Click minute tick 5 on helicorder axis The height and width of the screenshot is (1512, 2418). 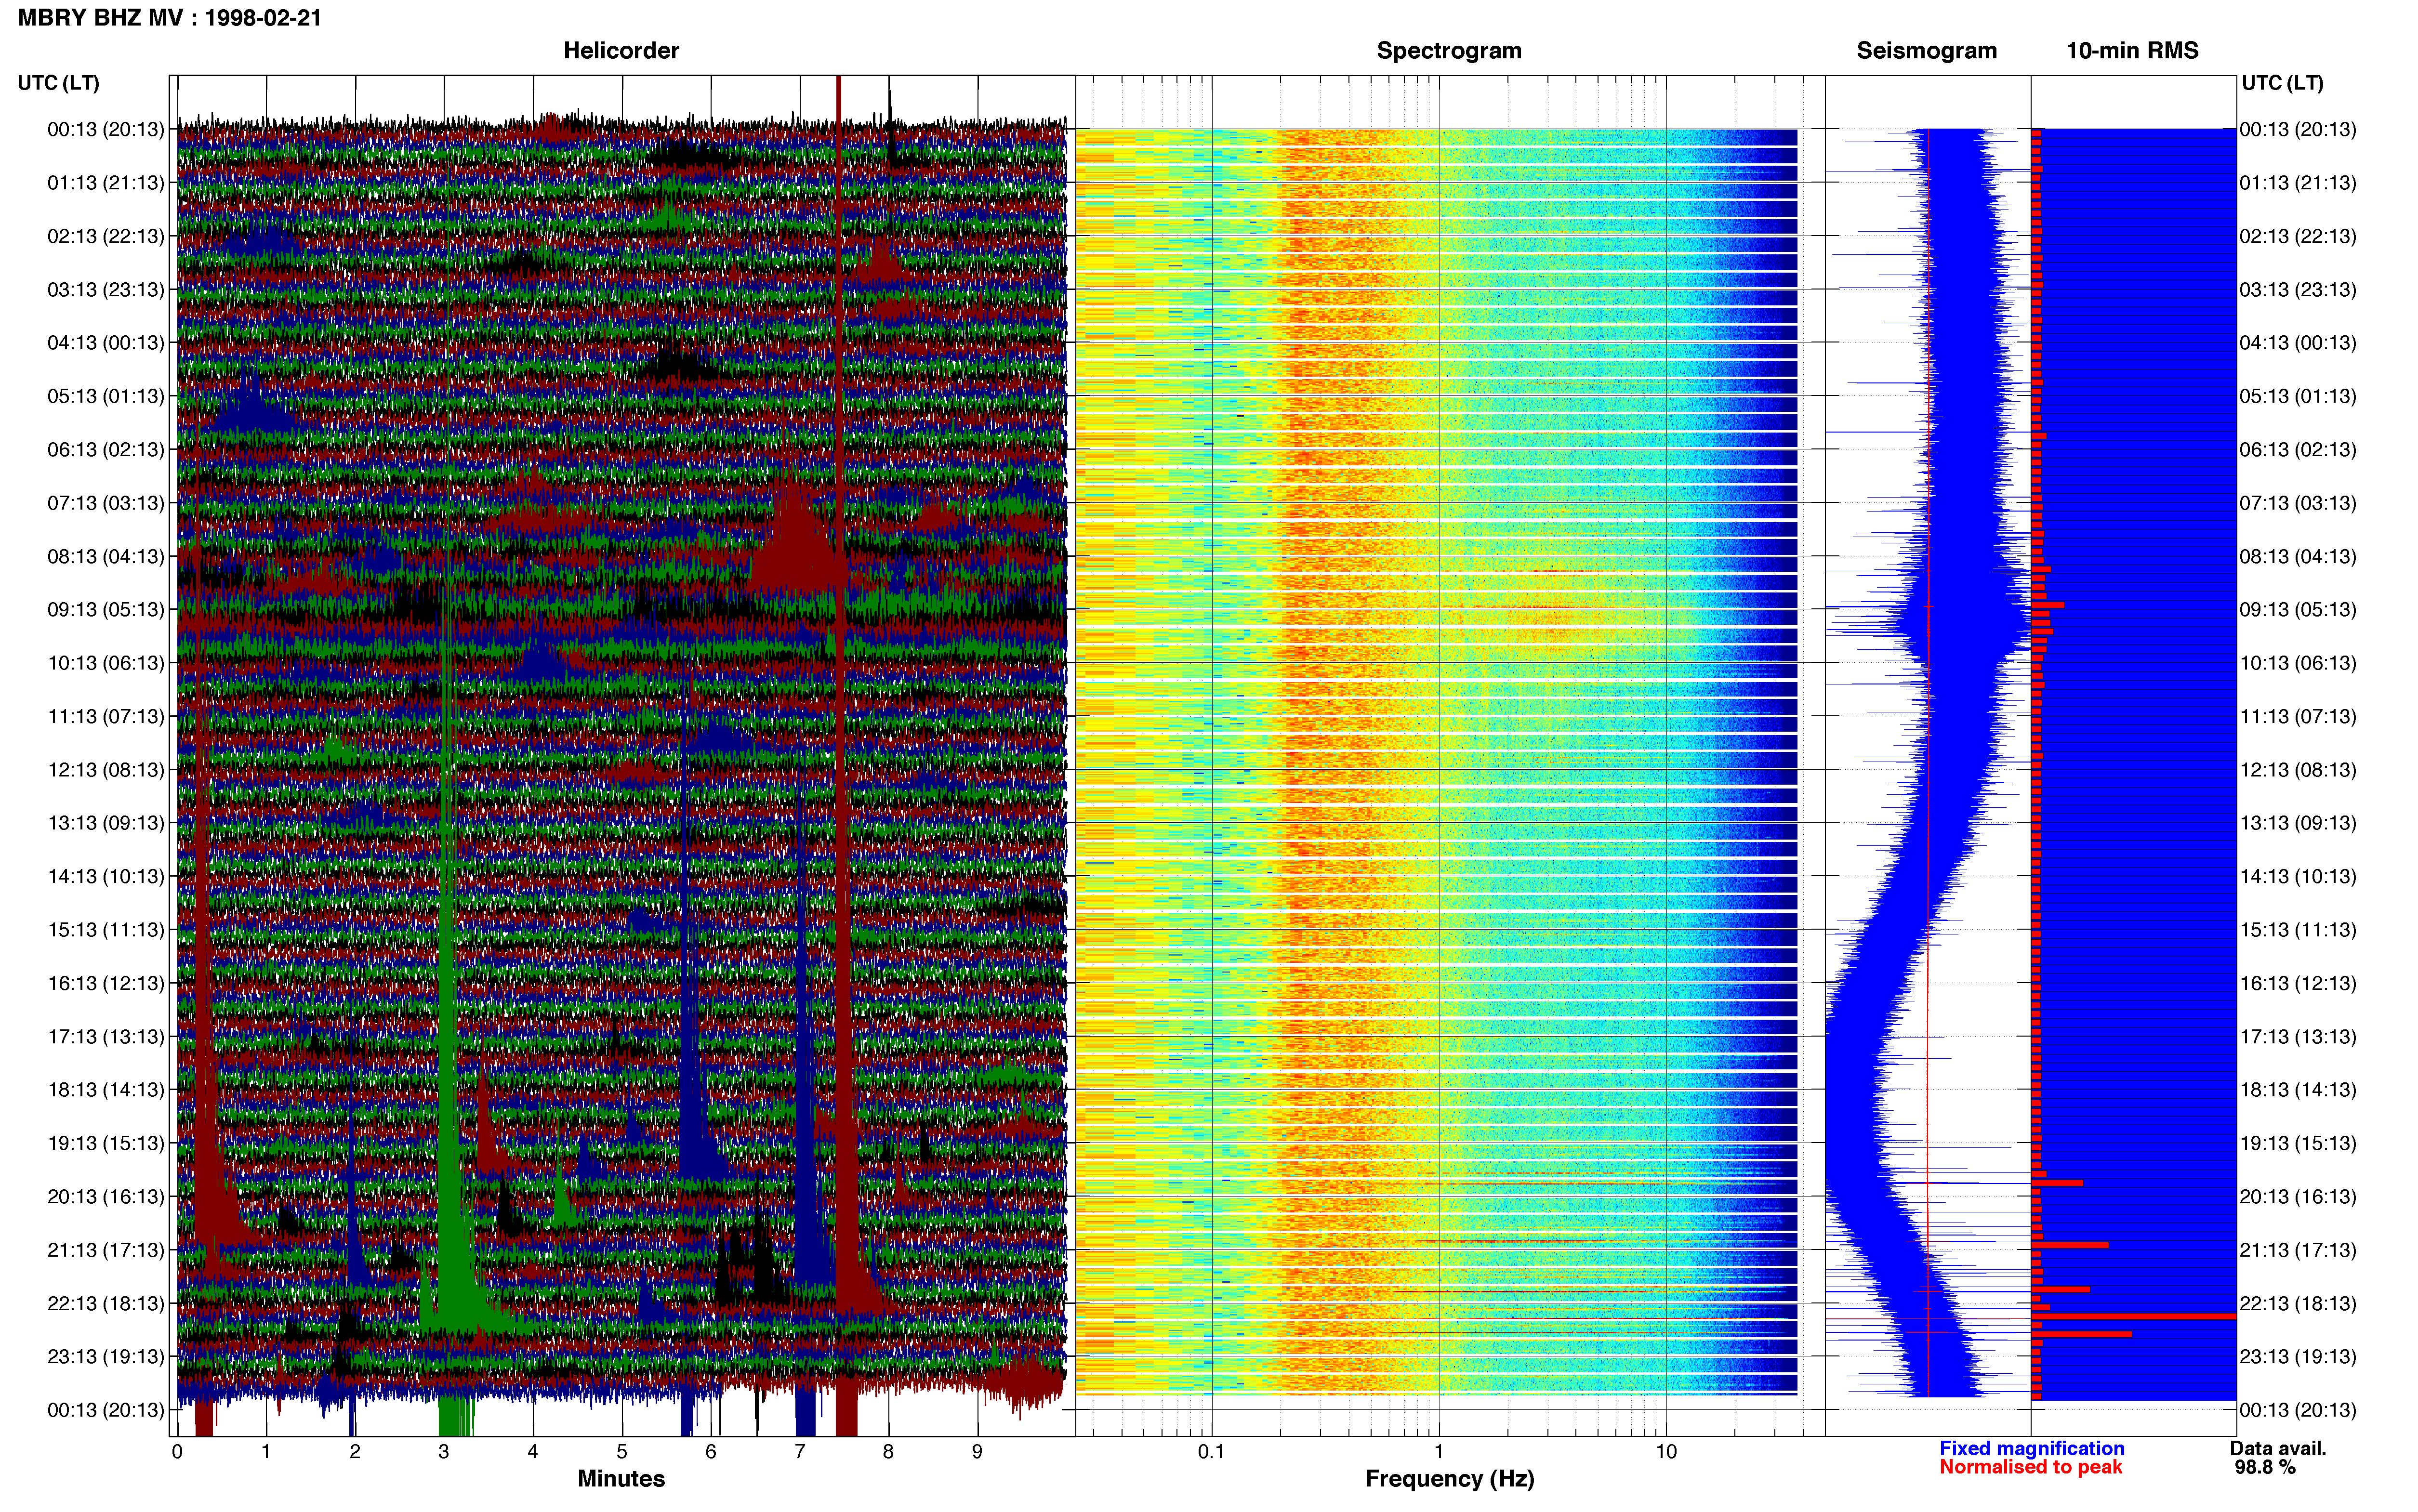(x=622, y=1452)
